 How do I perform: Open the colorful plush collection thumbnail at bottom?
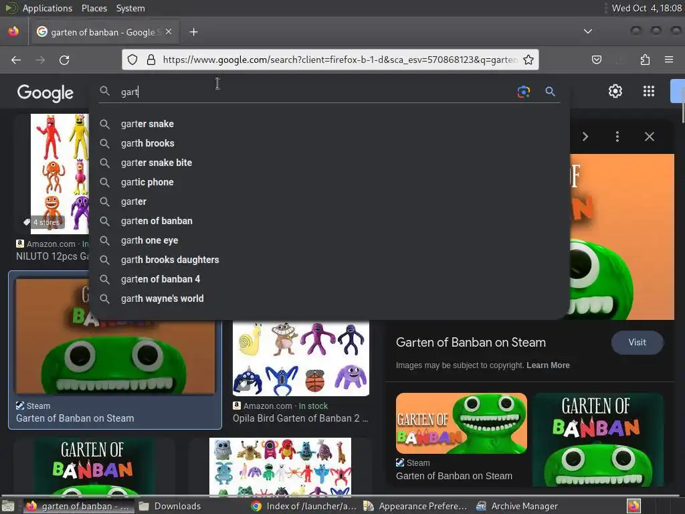280,466
